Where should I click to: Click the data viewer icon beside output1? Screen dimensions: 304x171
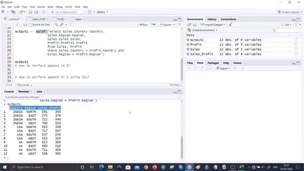click(296, 40)
